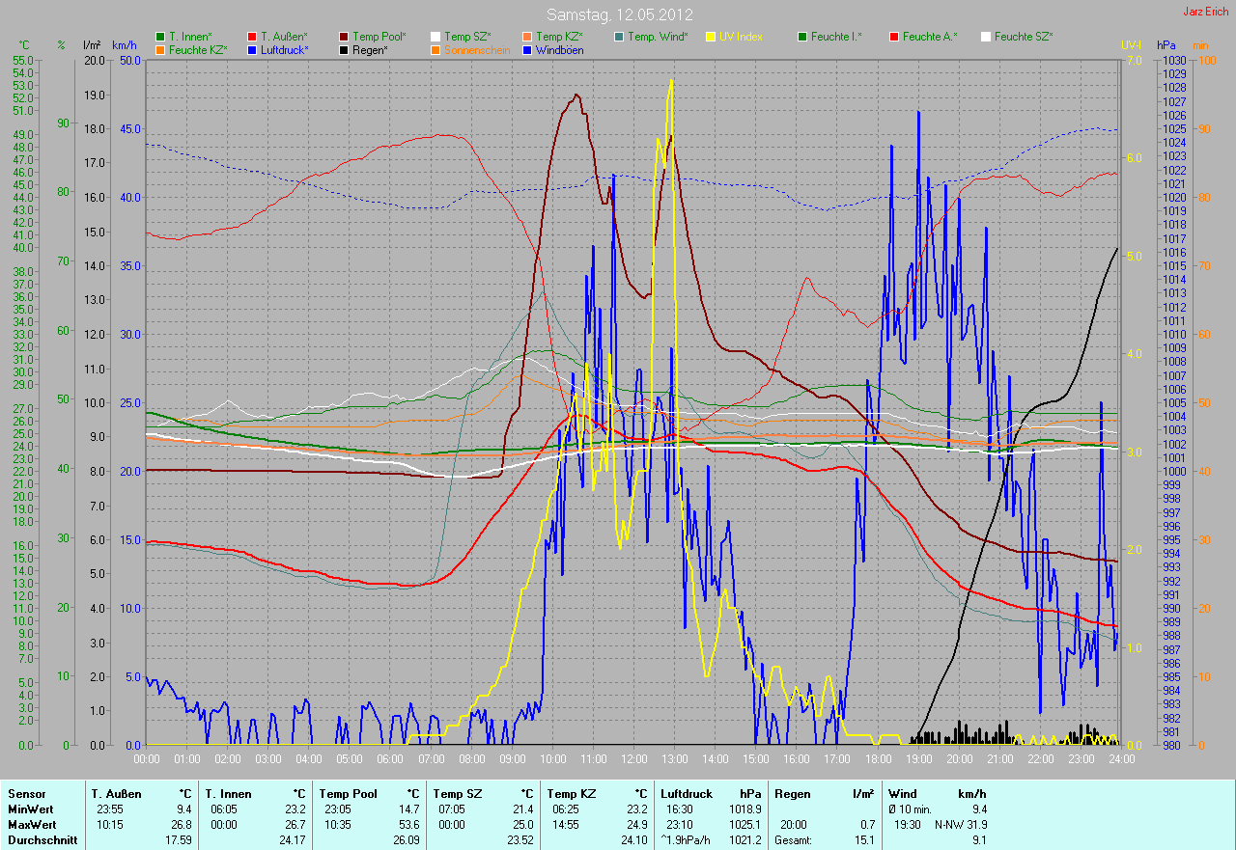Click the red T. Außen legend square

251,37
